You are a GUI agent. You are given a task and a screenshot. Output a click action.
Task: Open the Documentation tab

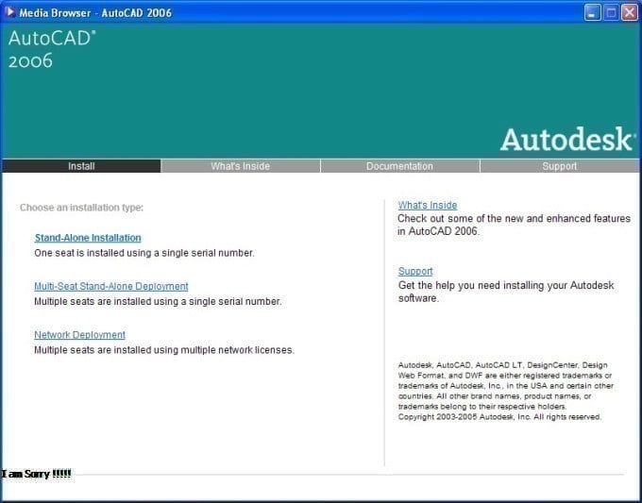click(399, 166)
